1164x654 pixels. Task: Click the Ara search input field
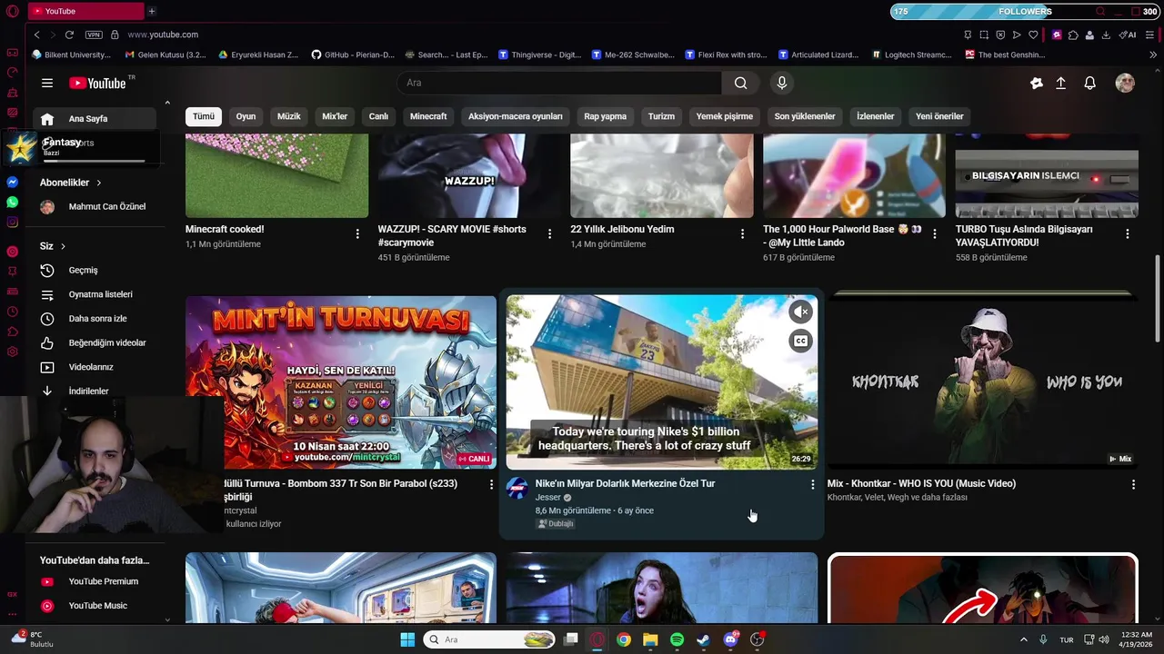pyautogui.click(x=559, y=83)
